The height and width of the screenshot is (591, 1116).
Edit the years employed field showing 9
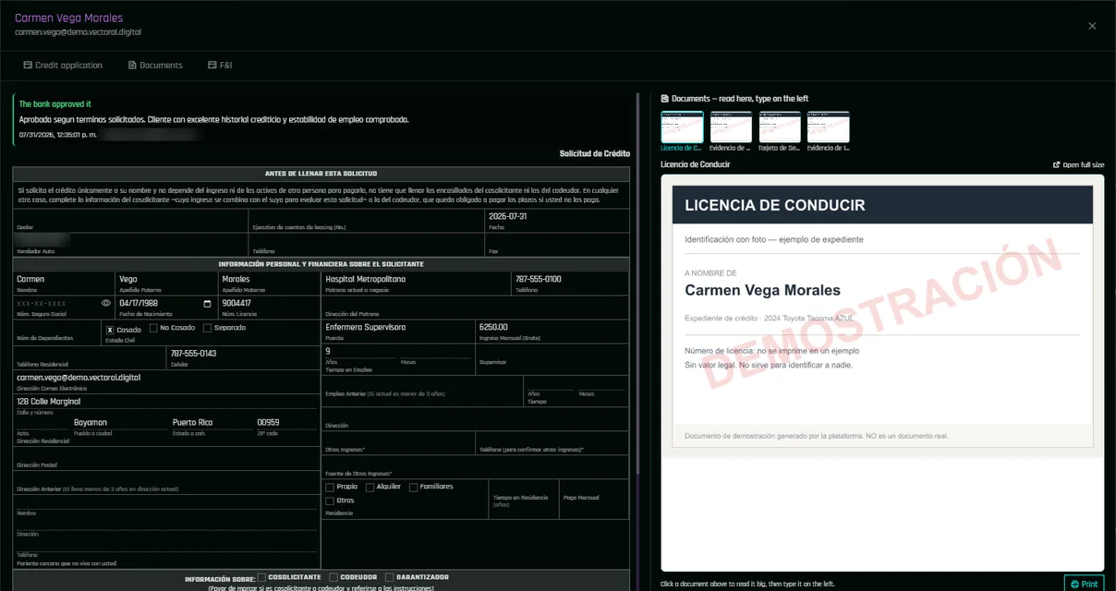(x=358, y=351)
